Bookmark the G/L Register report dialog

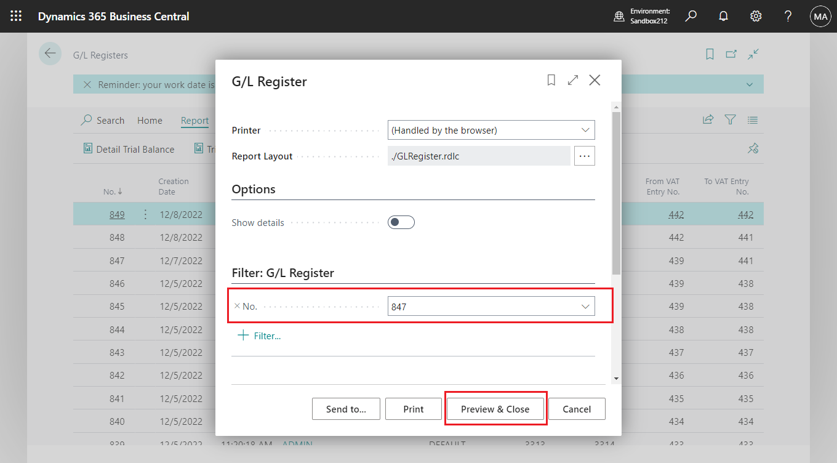click(551, 80)
